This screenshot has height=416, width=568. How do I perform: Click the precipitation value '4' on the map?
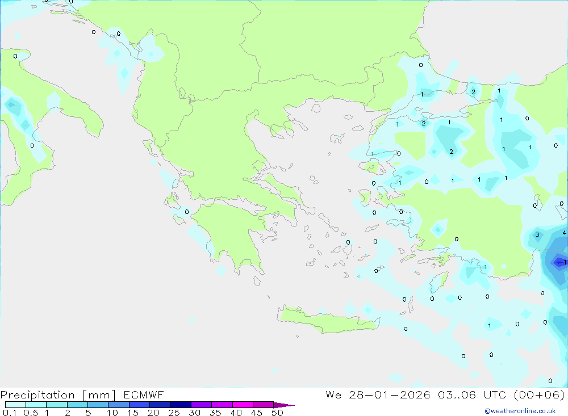565,233
